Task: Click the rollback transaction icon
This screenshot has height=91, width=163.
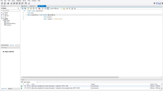Action: (x=45, y=9)
